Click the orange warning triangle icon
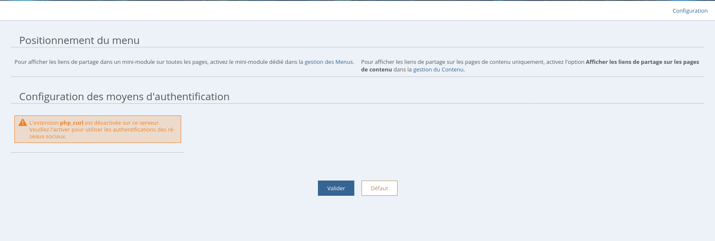This screenshot has height=241, width=715. (x=23, y=123)
